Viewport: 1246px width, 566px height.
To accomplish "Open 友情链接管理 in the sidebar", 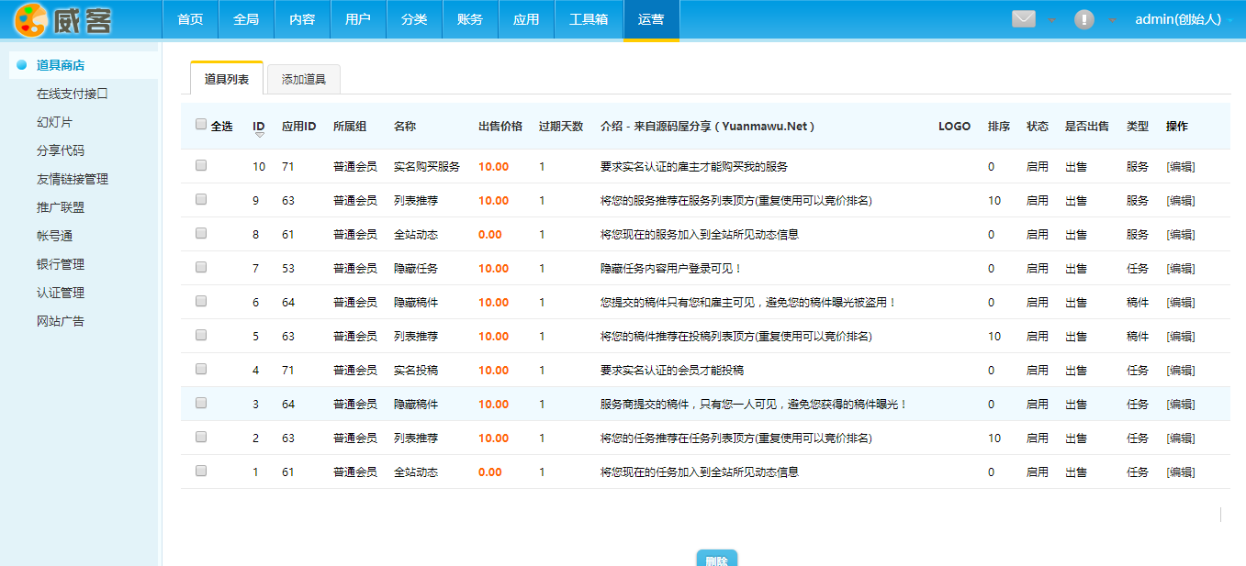I will [73, 179].
